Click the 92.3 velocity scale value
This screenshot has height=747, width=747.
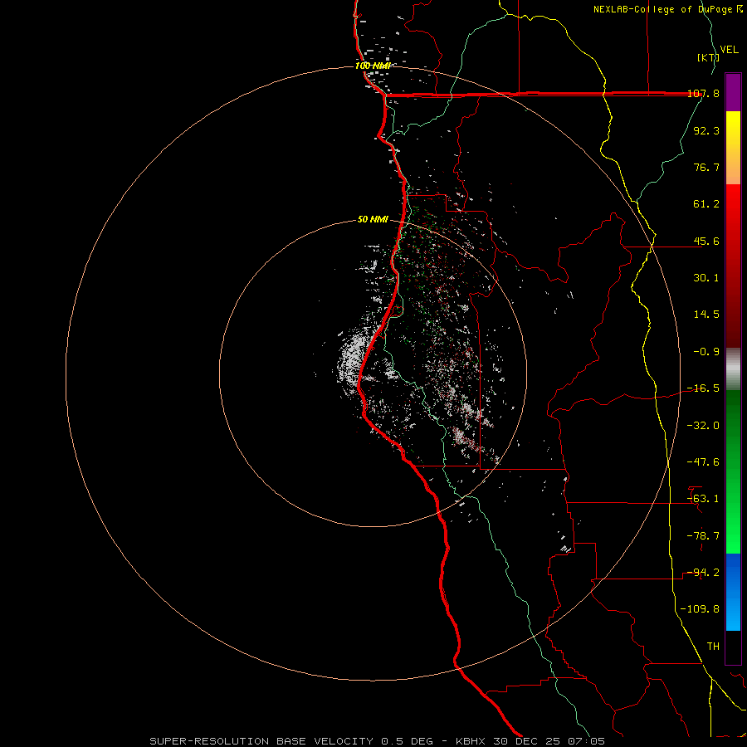tap(706, 130)
